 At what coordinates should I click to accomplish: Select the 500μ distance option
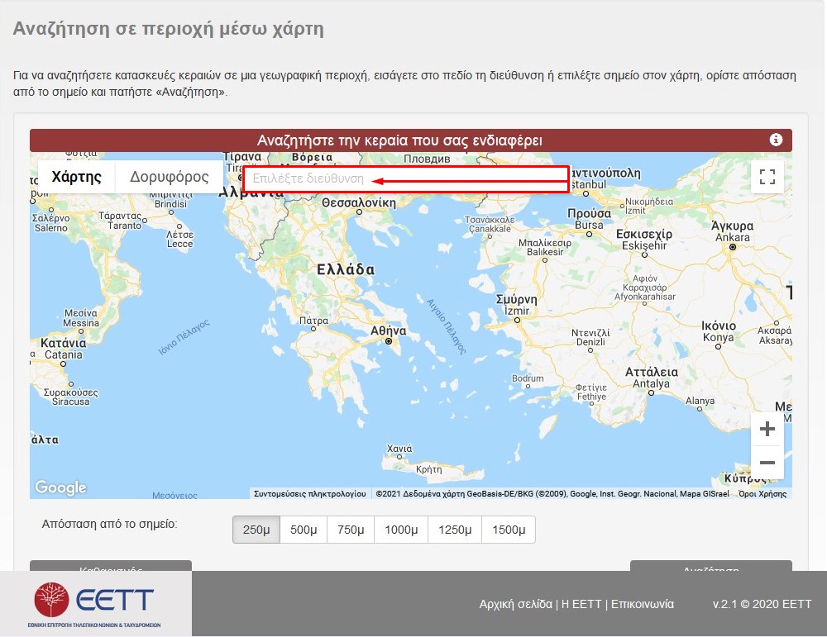coord(304,530)
